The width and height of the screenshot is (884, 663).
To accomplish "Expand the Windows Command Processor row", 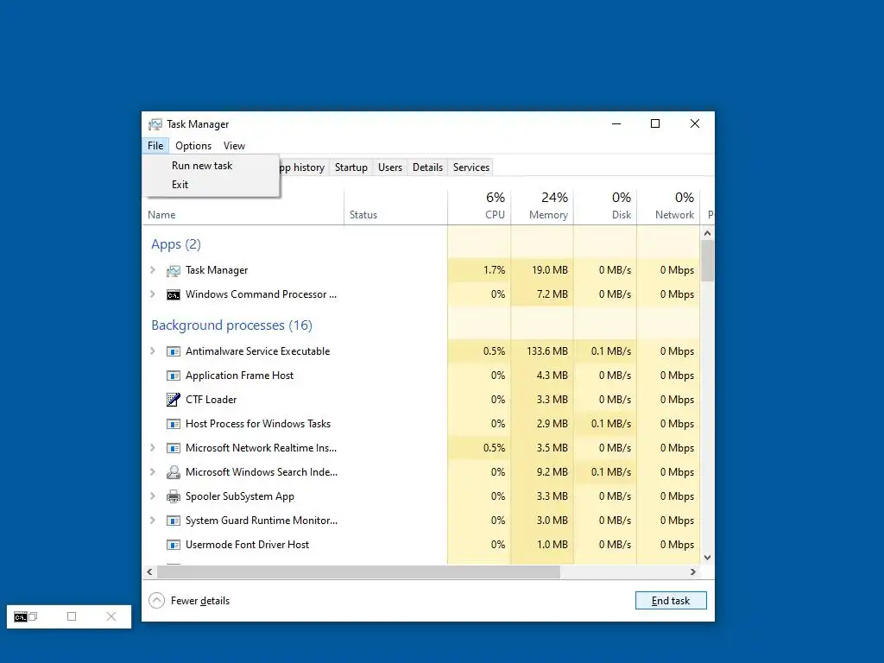I will click(x=153, y=294).
